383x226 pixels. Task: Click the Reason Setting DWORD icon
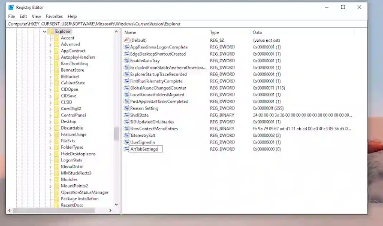point(126,108)
